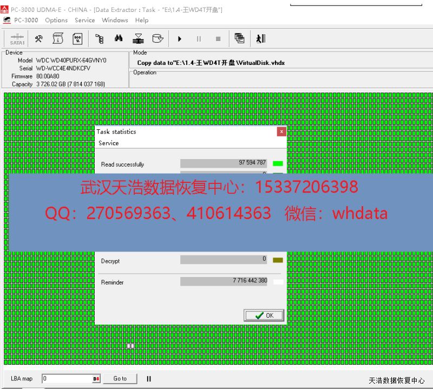Click the disk image copy icon
Viewport: 433px width, 389px height.
158,39
